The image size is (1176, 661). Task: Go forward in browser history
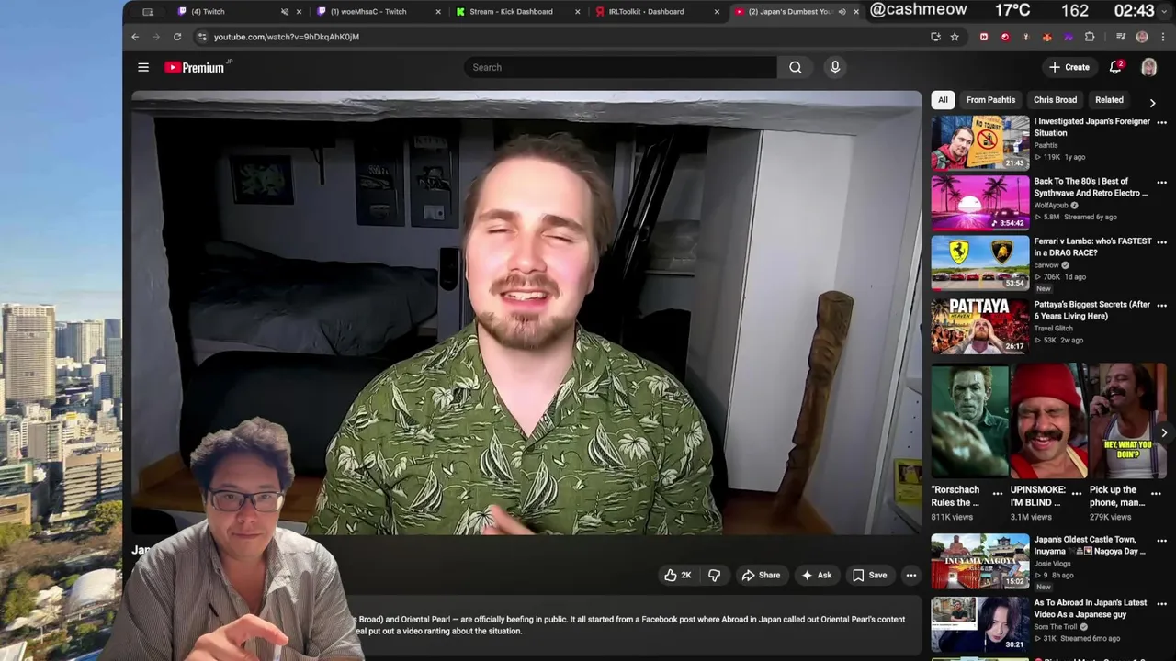coord(156,37)
